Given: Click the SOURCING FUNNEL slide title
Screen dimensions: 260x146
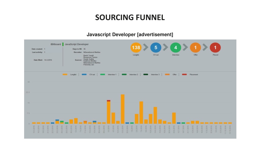Looking at the screenshot, I should point(130,17).
